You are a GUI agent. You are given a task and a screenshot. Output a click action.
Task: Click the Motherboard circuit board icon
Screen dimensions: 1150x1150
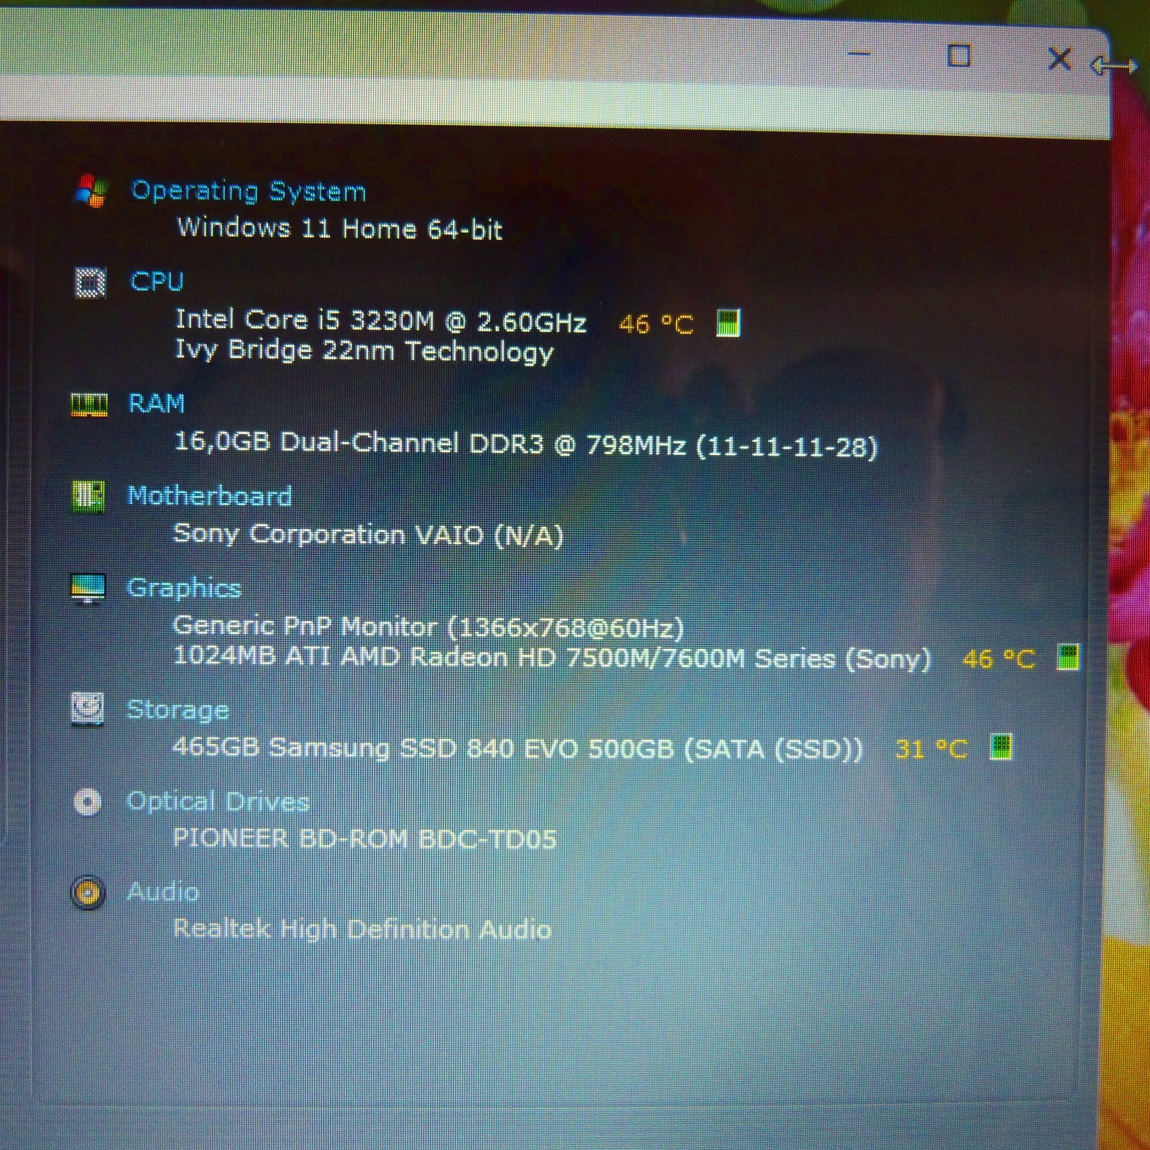88,497
